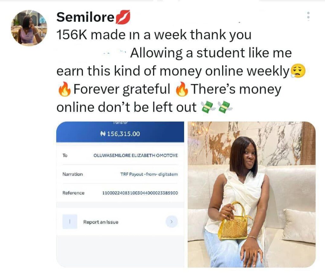Click the Semilore display name
This screenshot has height=273, width=325.
pyautogui.click(x=85, y=17)
